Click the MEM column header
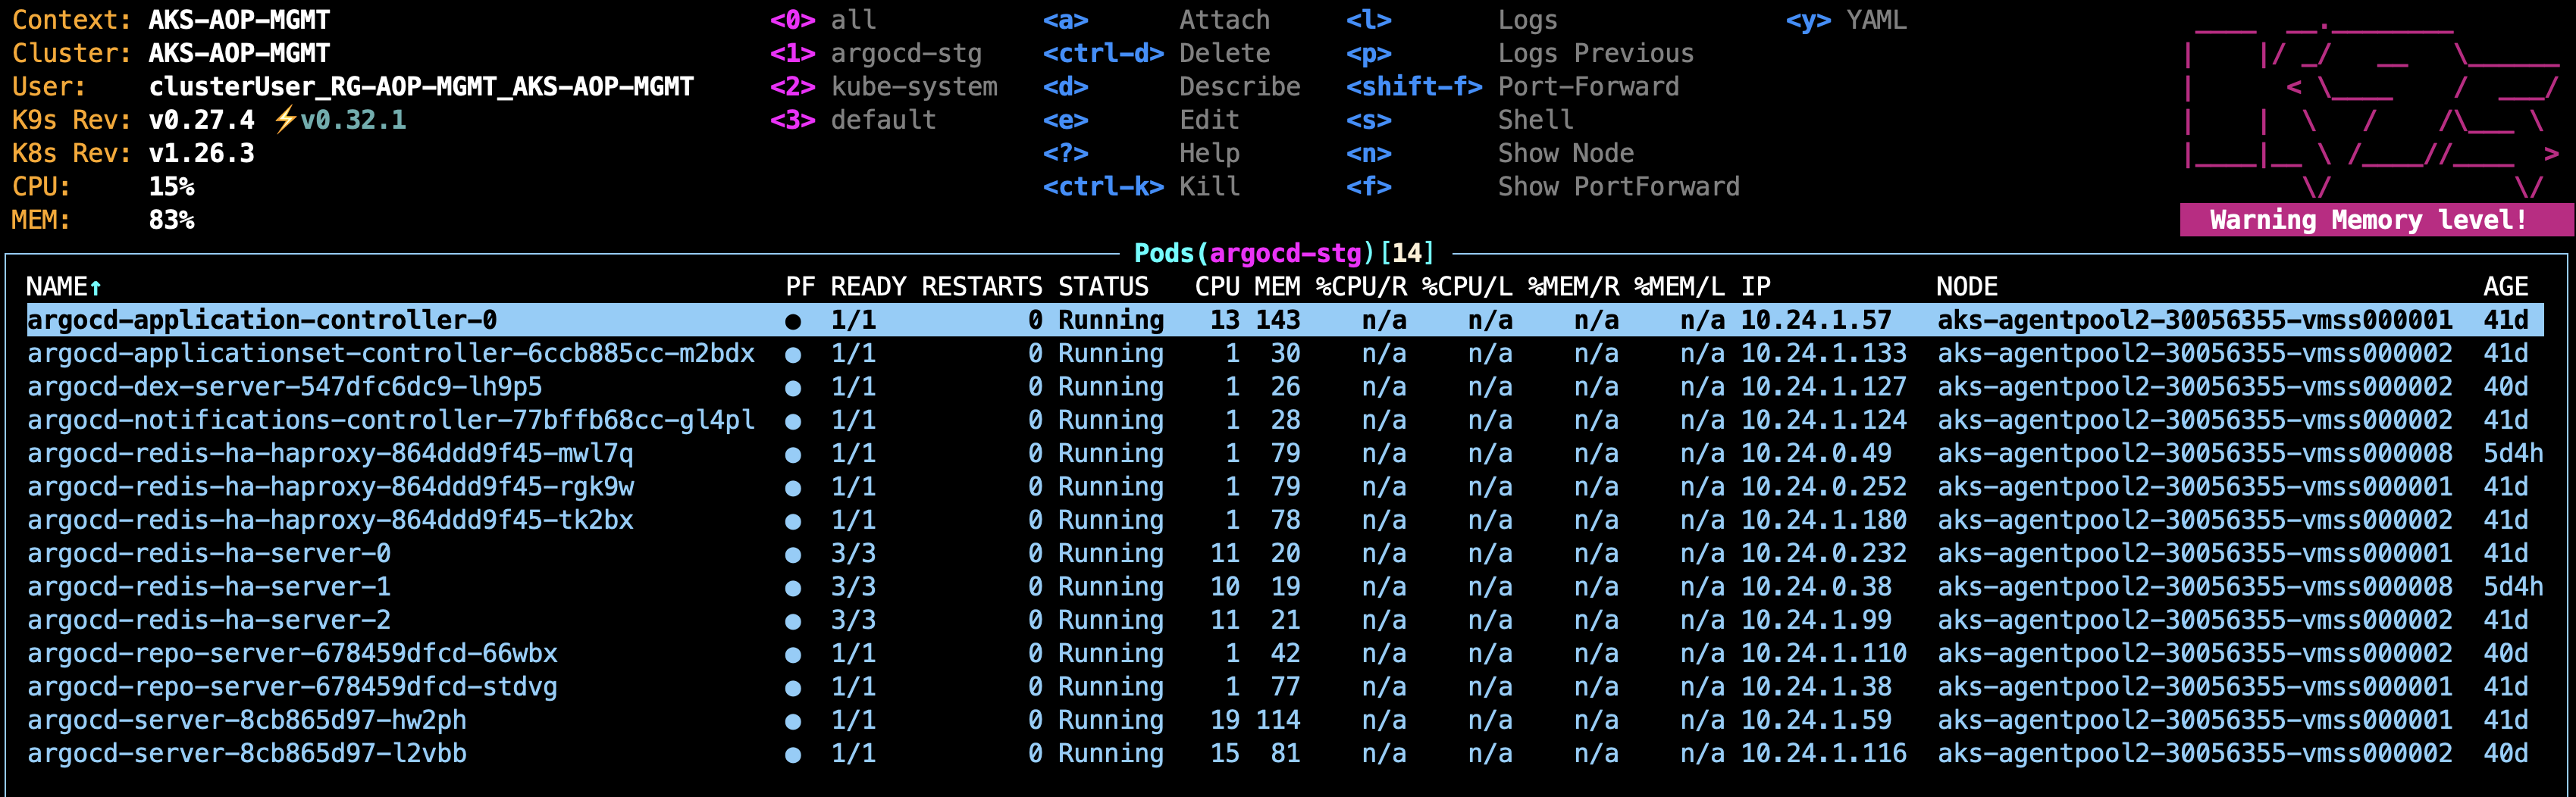 [1278, 286]
